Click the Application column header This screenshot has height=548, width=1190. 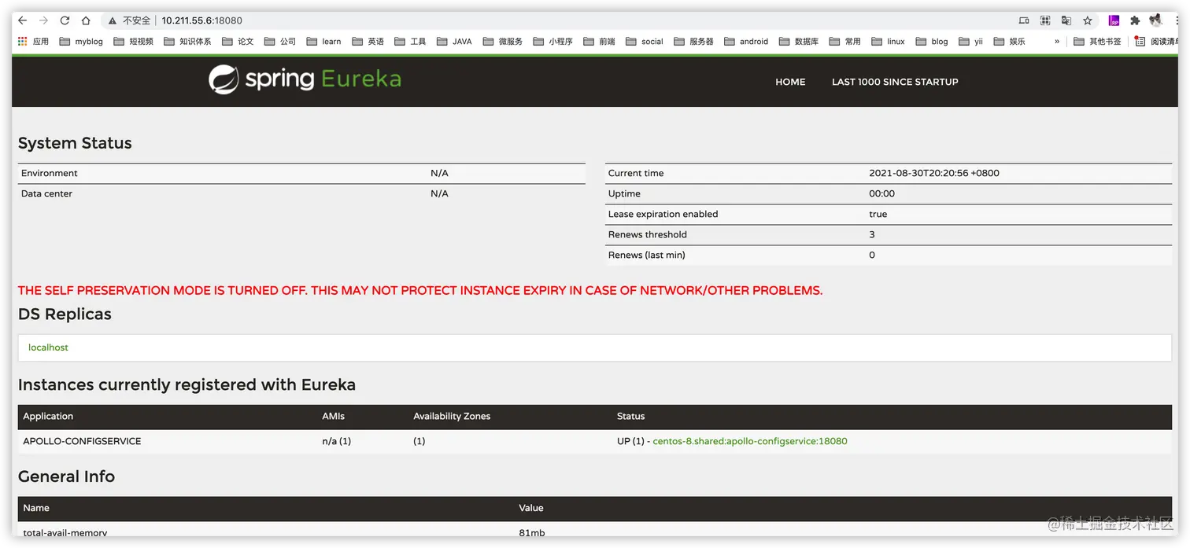coord(48,416)
